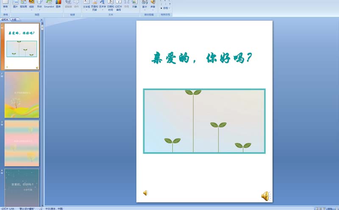This screenshot has width=339, height=210.
Task: Click the thumbnail pane scroll-up arrow
Action: 42,23
